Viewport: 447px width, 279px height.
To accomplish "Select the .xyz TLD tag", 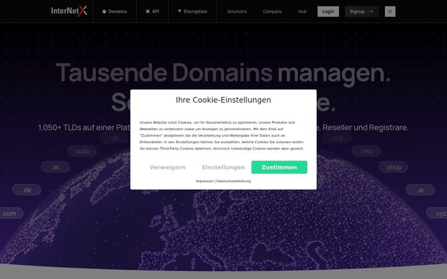I will [x=437, y=213].
